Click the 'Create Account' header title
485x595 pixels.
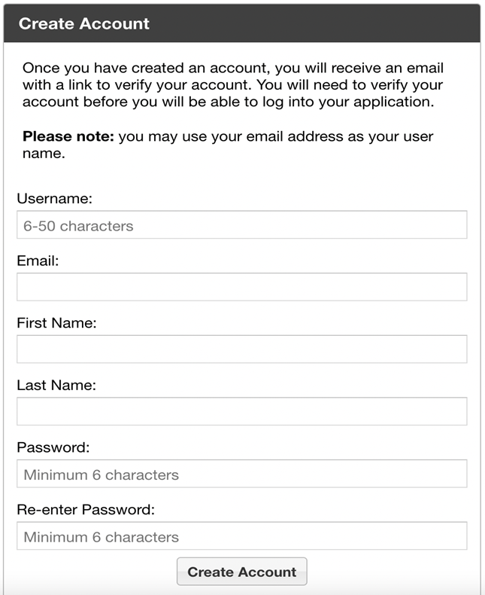84,23
